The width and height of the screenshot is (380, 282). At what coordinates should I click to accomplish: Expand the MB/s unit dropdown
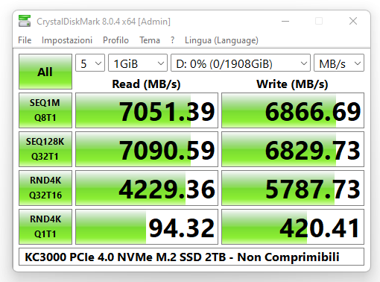(339, 63)
